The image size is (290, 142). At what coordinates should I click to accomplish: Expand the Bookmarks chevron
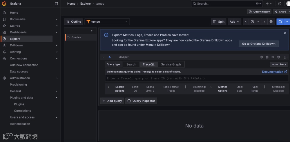pyautogui.click(x=57, y=19)
